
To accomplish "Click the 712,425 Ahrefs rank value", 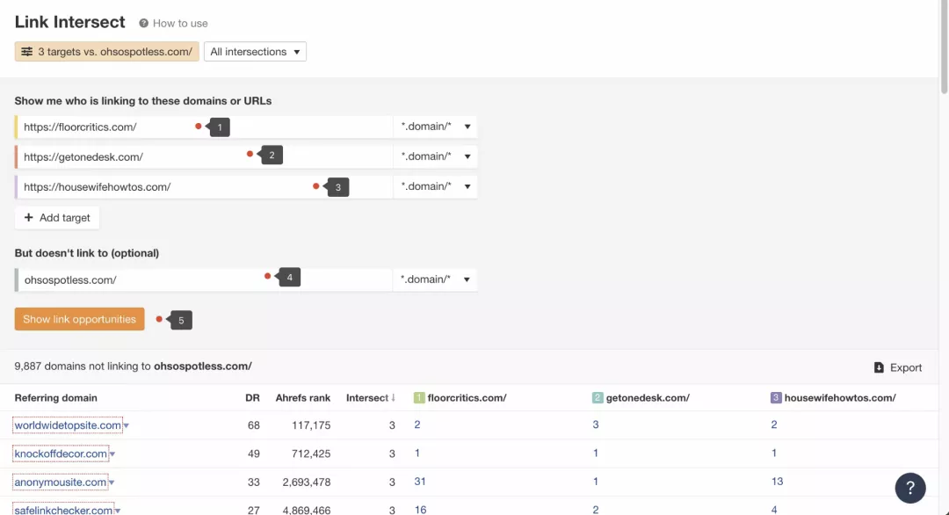I will [311, 453].
